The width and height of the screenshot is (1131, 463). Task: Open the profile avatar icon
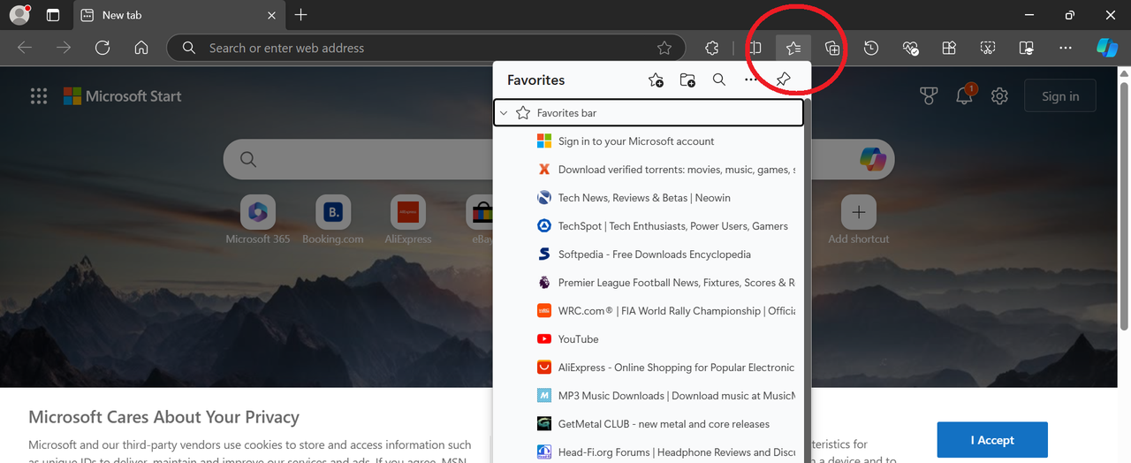[19, 14]
